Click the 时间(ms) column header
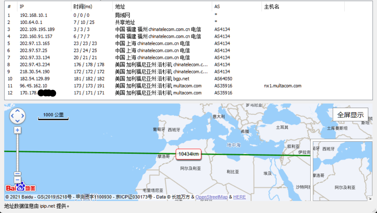The image size is (377, 213). click(83, 7)
